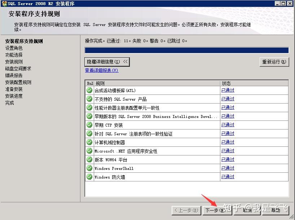Click 已通过 status of 不支持的 SQL Server 产品

click(x=228, y=99)
